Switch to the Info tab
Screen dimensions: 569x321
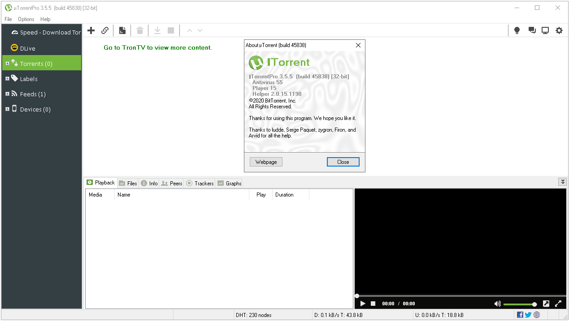(149, 183)
